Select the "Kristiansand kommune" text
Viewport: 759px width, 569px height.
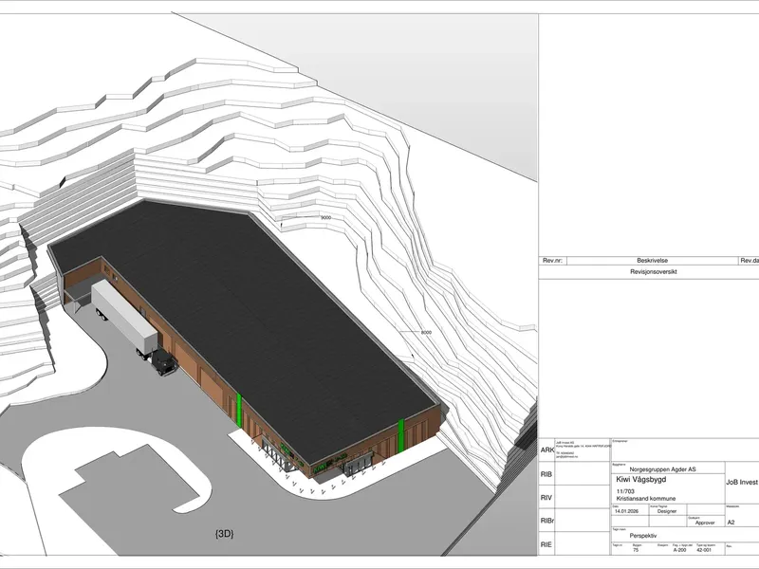tap(646, 499)
